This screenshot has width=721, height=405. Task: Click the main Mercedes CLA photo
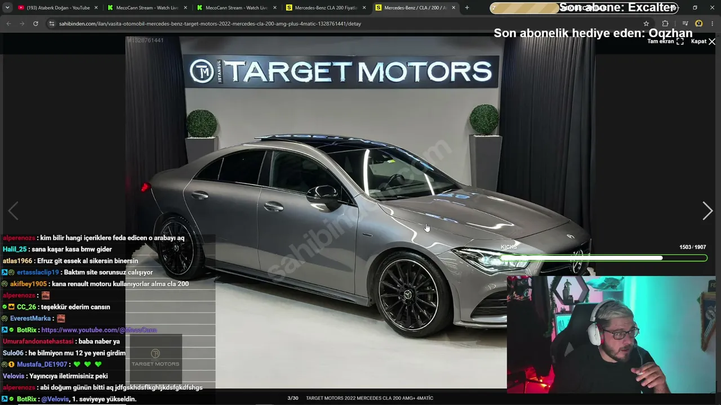(360, 214)
